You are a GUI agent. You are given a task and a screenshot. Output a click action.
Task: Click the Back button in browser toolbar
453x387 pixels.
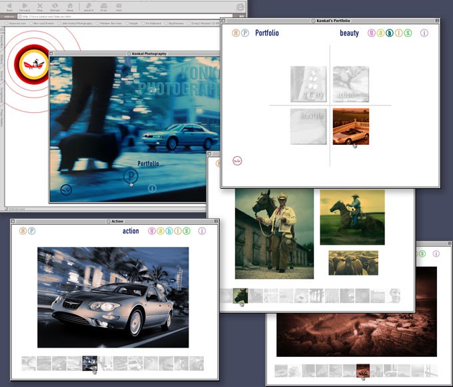tap(9, 7)
